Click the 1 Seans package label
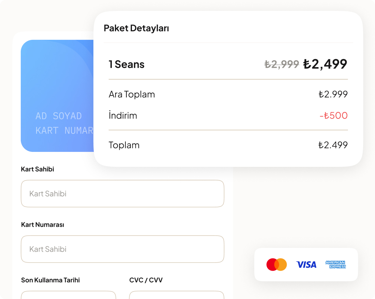Screen dimensions: 375x299 126,64
